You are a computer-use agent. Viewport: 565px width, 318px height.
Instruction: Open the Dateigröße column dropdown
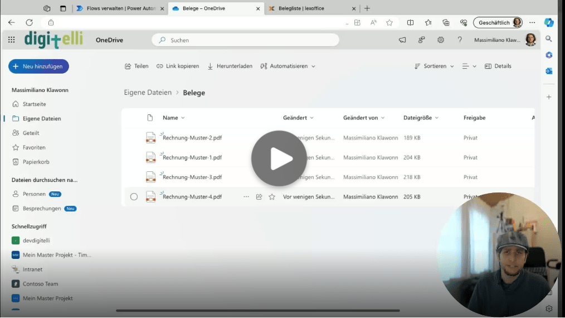(421, 118)
